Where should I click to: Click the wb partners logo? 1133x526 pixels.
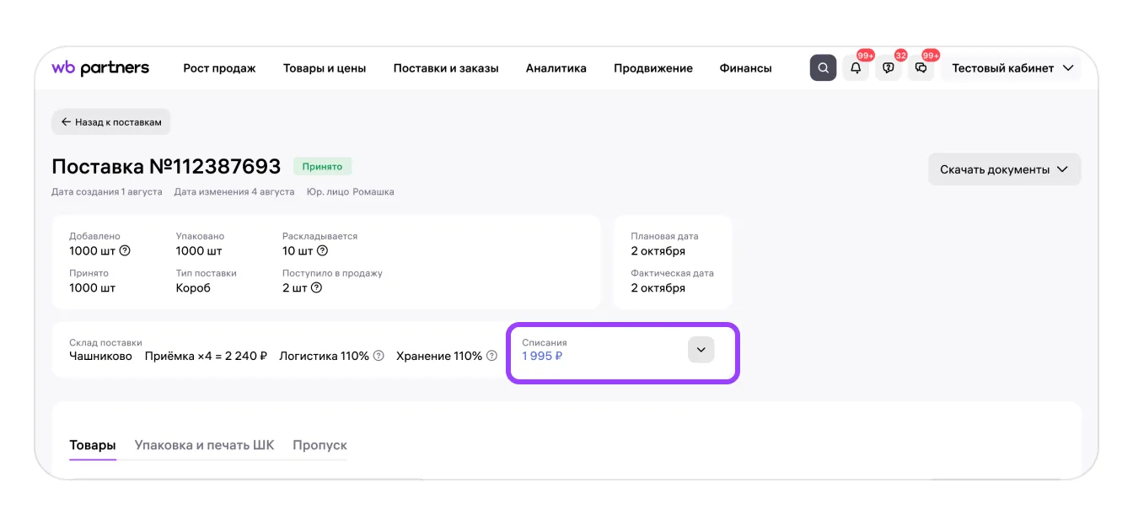[x=100, y=67]
